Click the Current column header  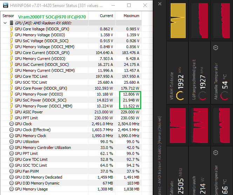tap(107, 16)
